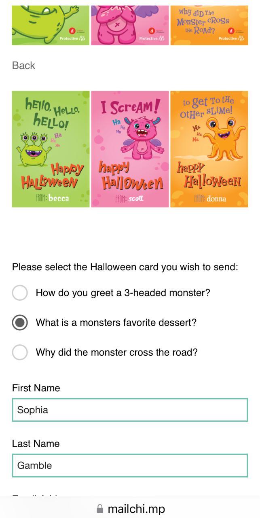Tap the pink monster card at top

coord(130,25)
